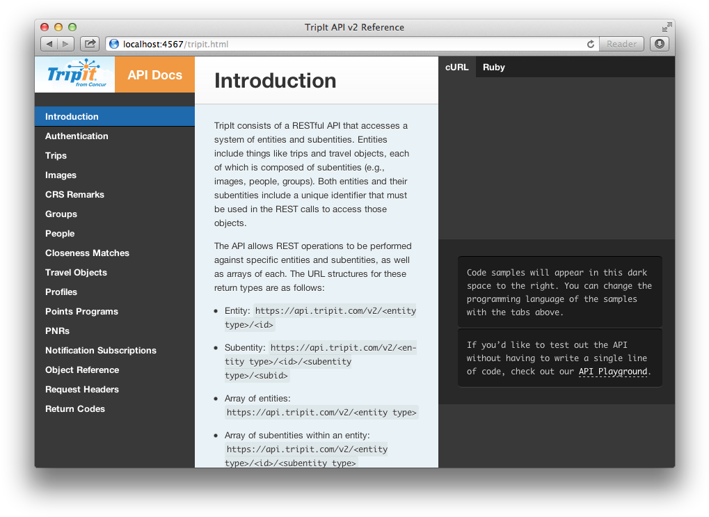709x517 pixels.
Task: Click the reload page icon
Action: tap(591, 44)
